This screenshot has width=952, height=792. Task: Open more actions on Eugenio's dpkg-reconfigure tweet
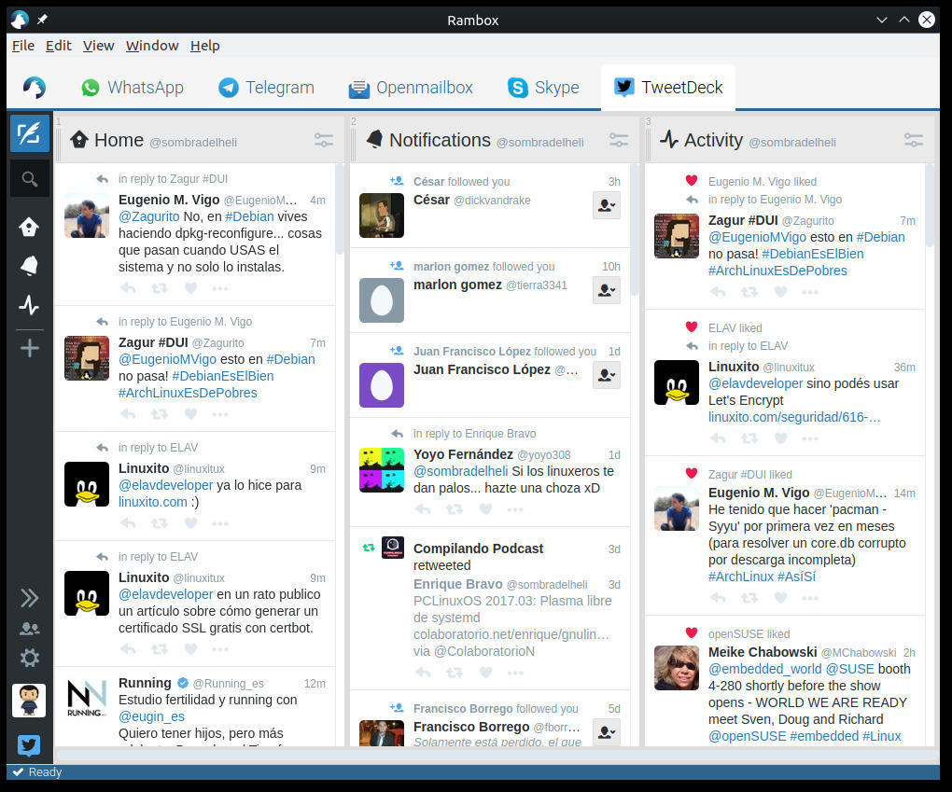click(219, 288)
